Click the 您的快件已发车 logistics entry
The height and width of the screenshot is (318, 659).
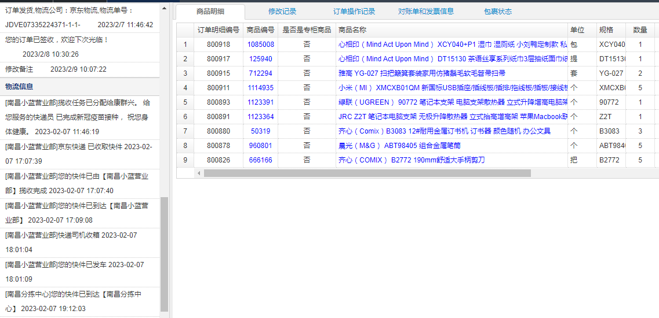[80, 272]
